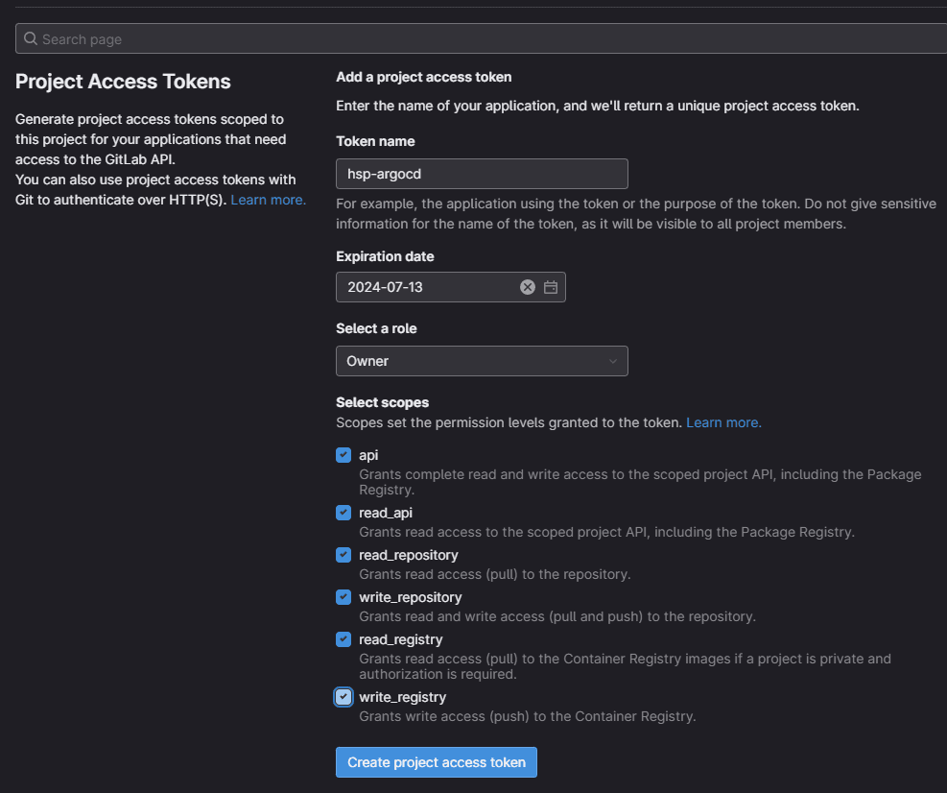Click the Expiration date text field
This screenshot has width=947, height=793.
coord(427,287)
